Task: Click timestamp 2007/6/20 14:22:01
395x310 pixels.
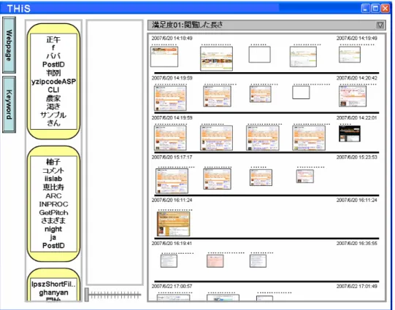Action: point(357,117)
